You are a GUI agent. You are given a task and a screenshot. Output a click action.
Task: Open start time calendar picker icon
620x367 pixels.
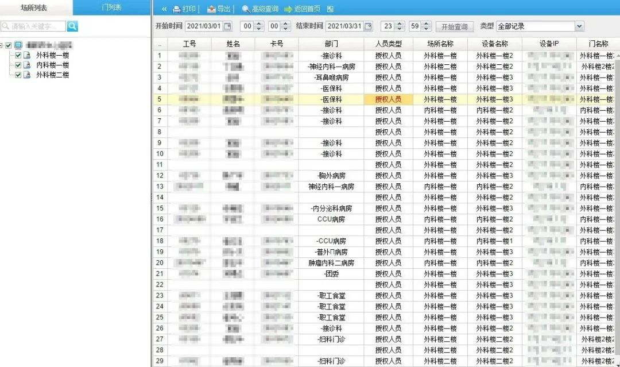point(227,26)
